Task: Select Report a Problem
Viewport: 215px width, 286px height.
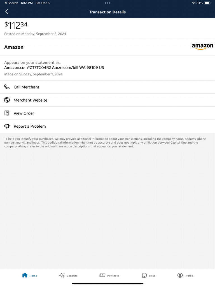Action: pyautogui.click(x=30, y=127)
